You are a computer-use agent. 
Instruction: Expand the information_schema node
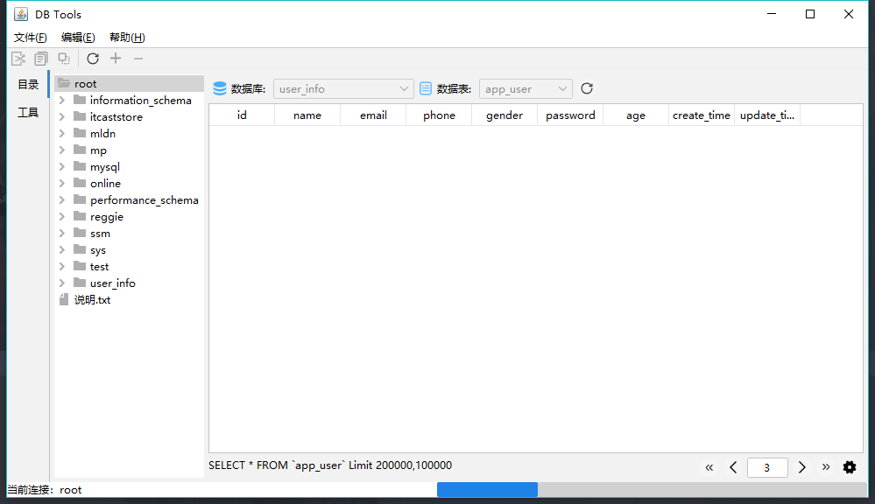coord(62,101)
